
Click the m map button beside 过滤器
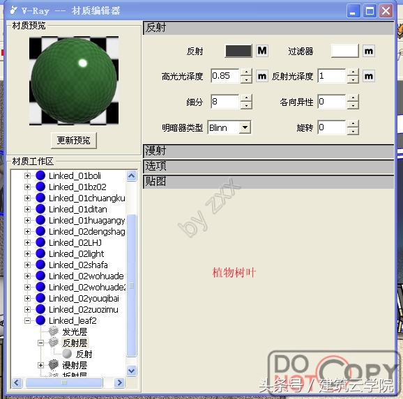368,51
